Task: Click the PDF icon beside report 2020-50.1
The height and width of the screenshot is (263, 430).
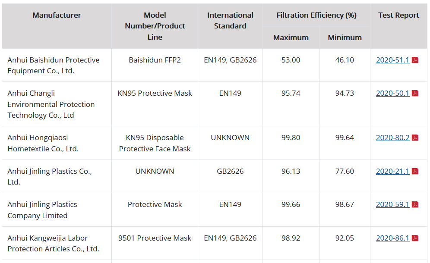Action: (x=415, y=94)
